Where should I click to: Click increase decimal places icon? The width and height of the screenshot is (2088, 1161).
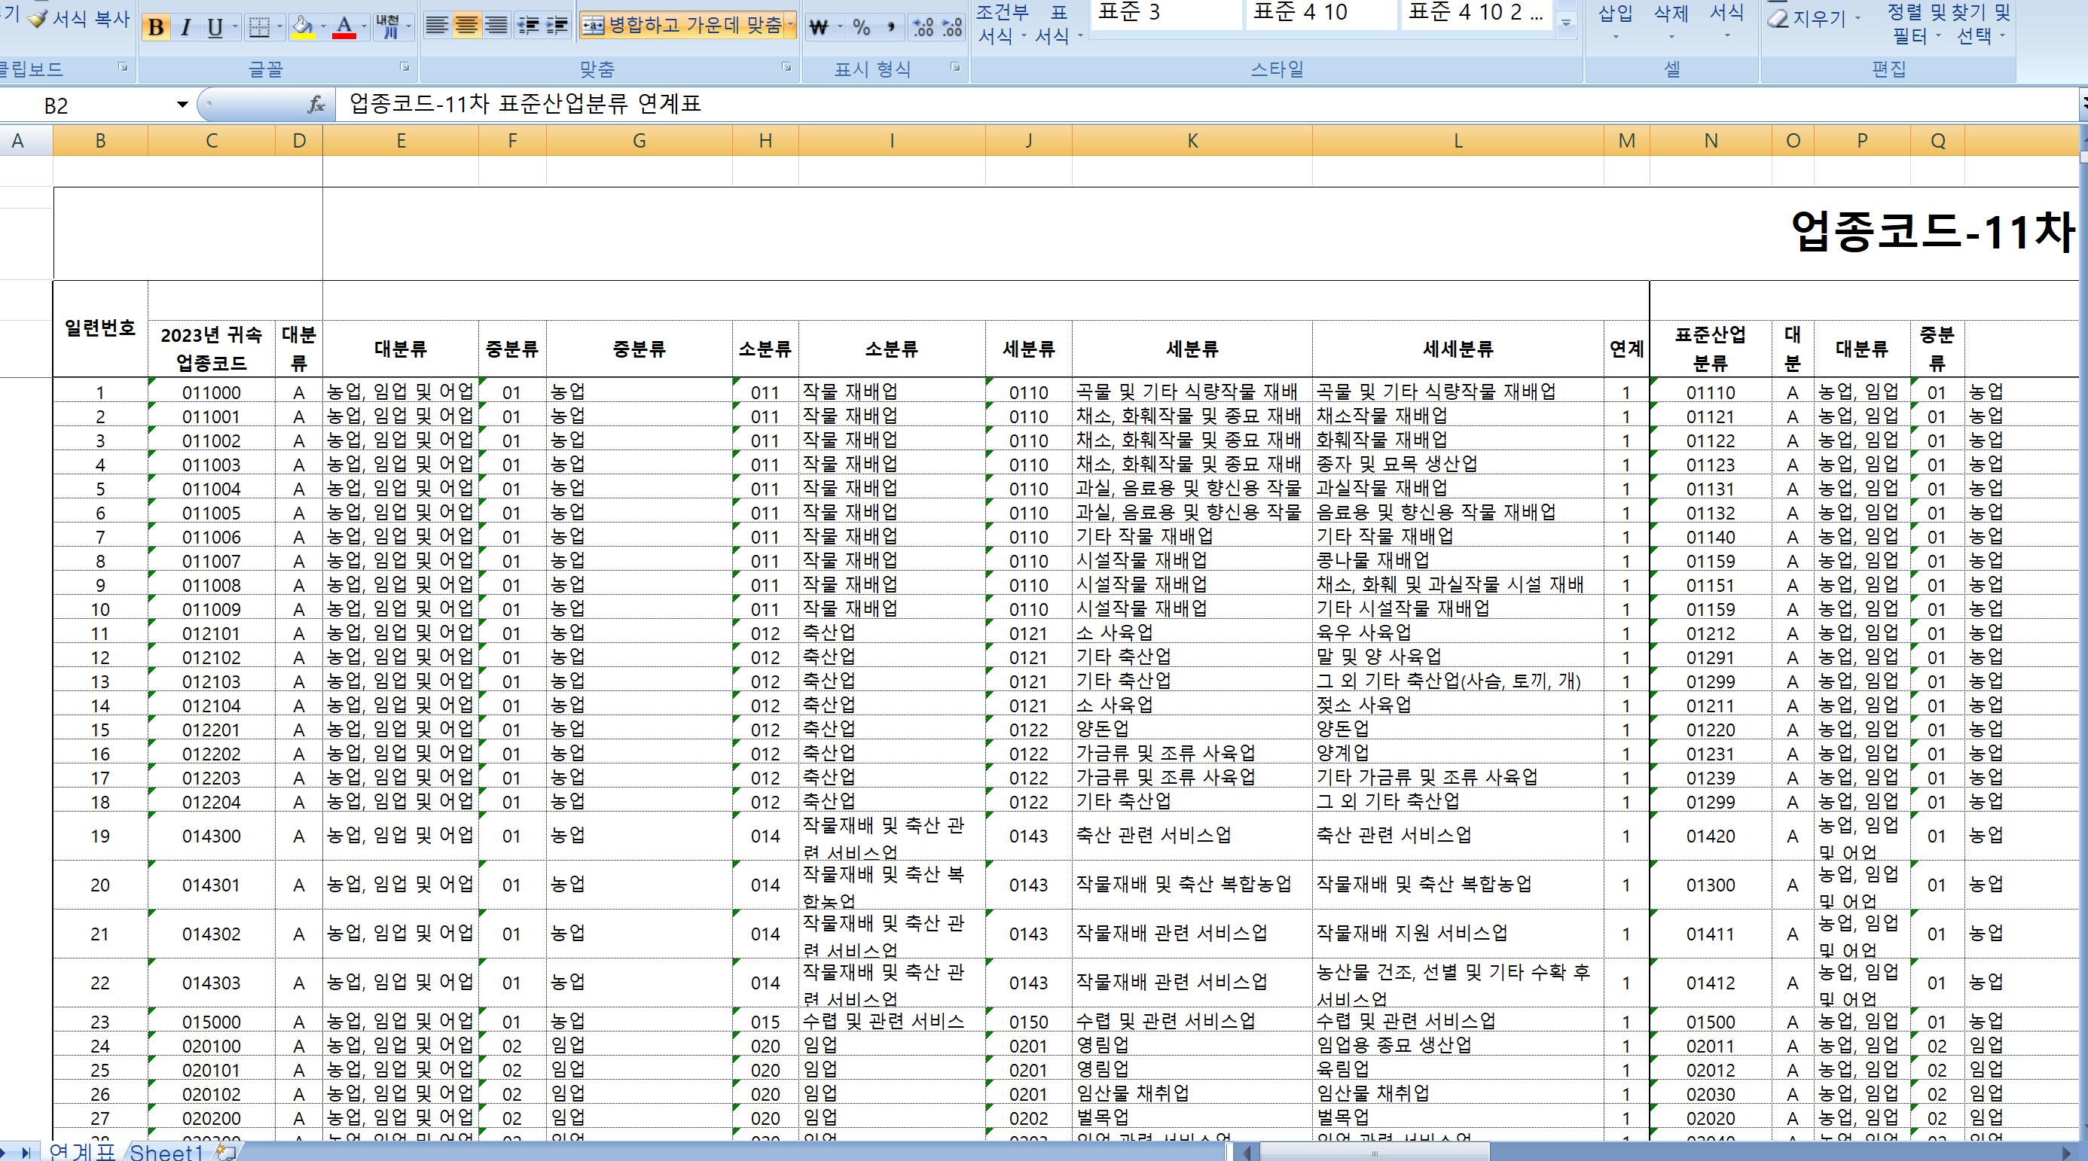[923, 28]
